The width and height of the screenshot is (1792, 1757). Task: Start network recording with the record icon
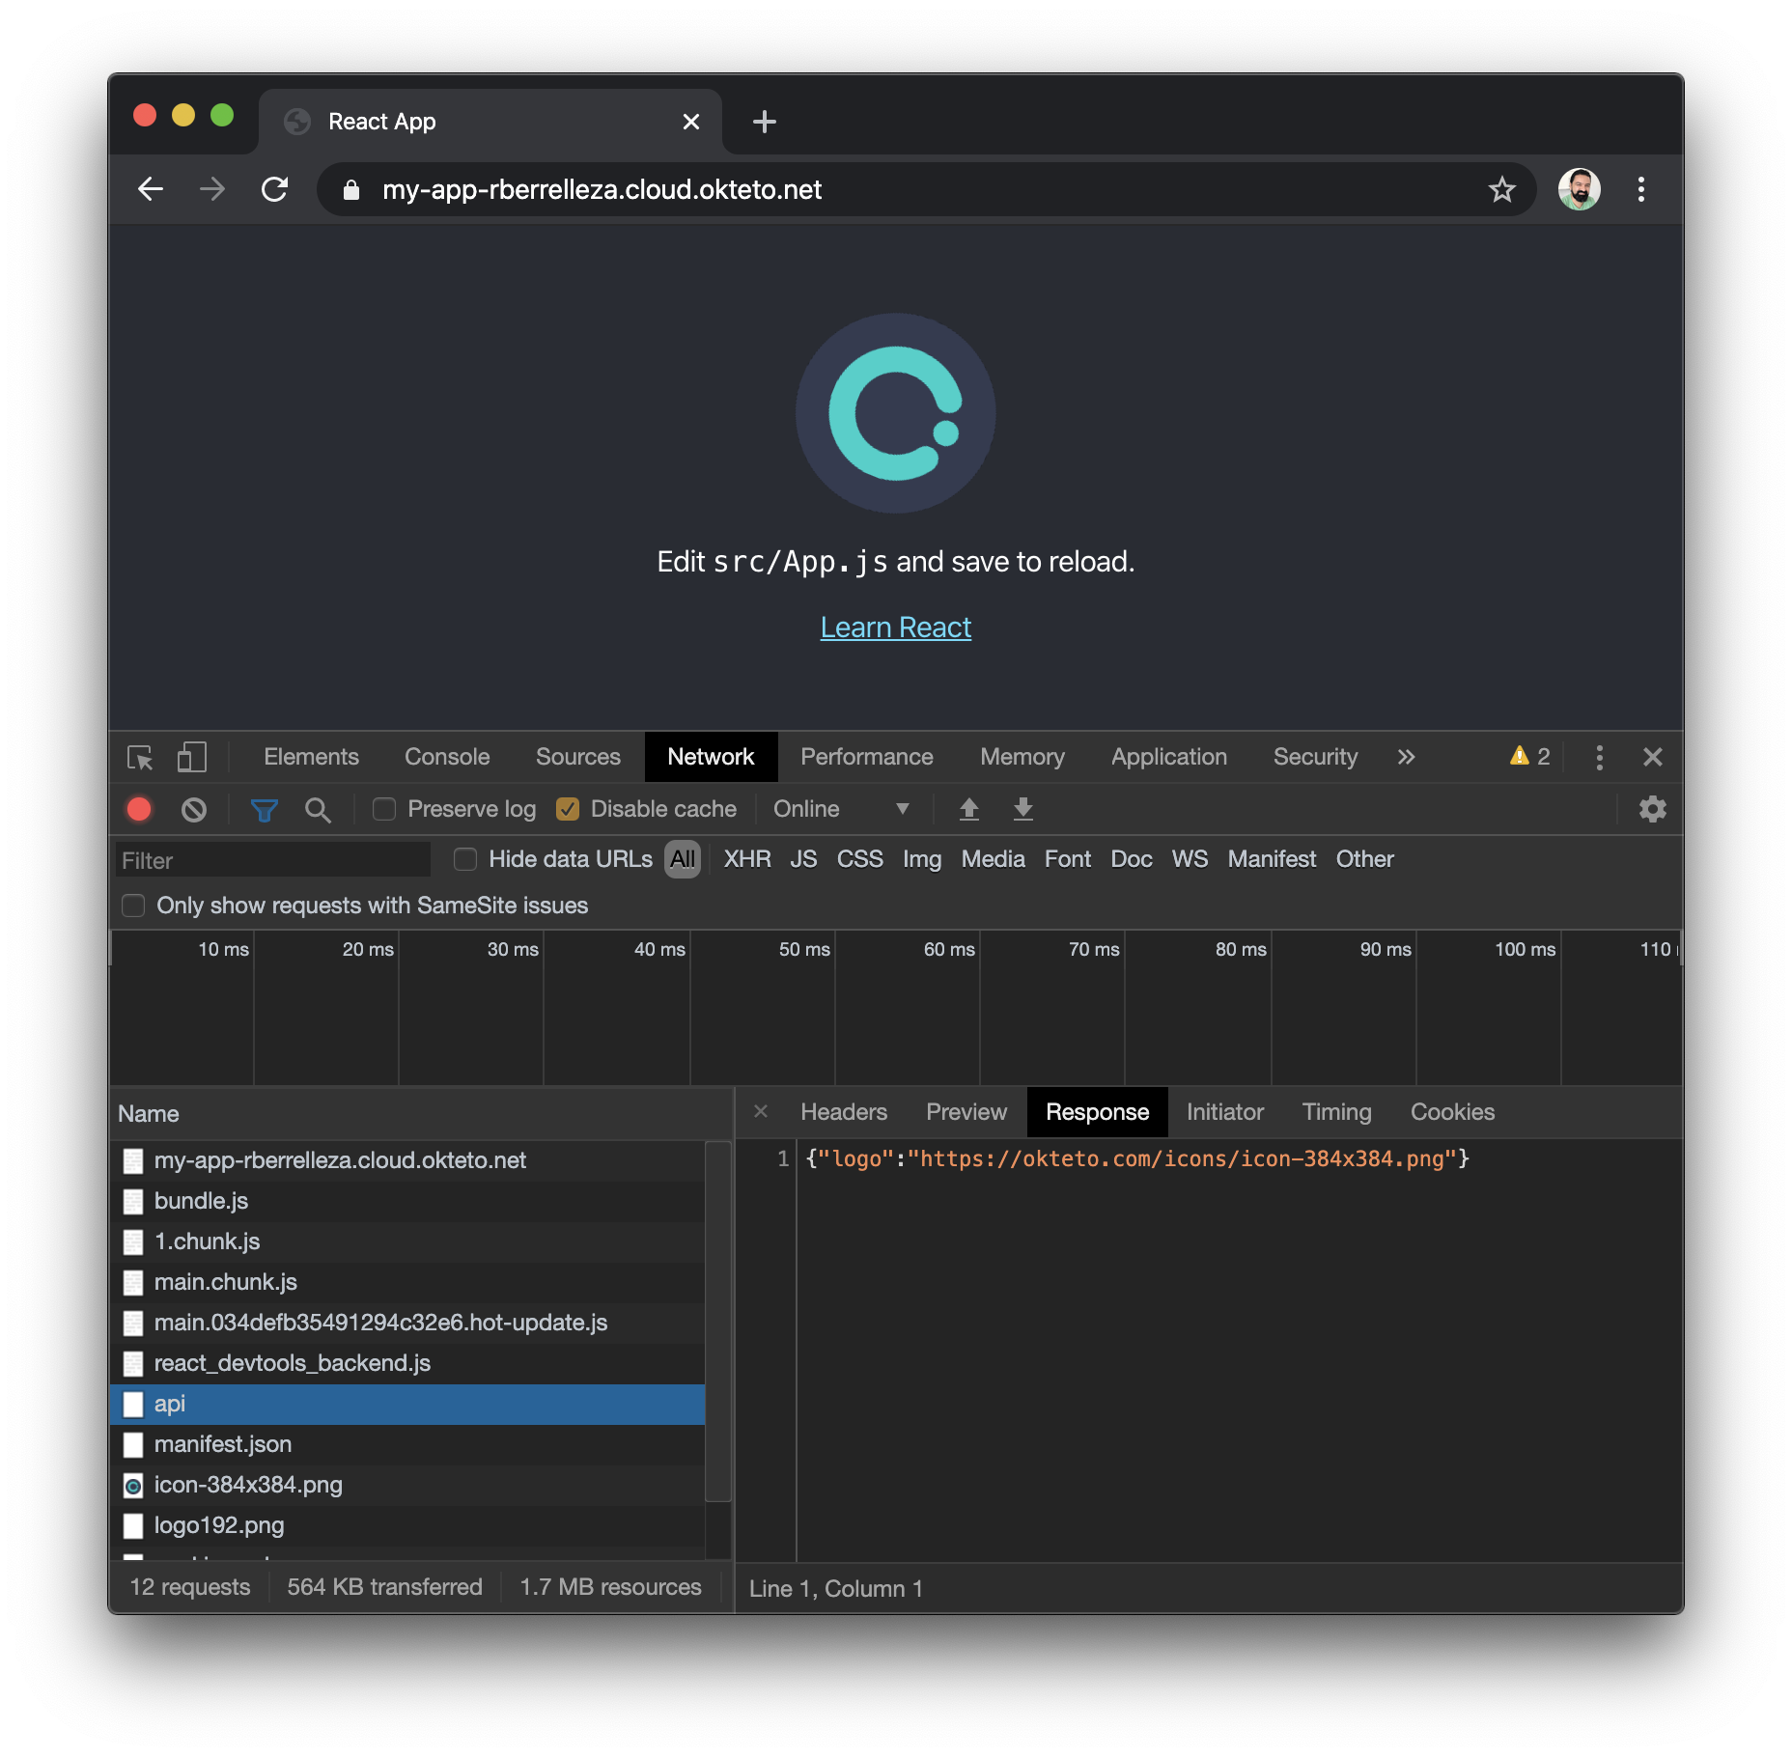point(138,809)
